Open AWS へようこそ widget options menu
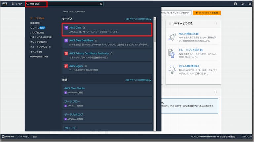254x142 pixels. click(x=216, y=24)
